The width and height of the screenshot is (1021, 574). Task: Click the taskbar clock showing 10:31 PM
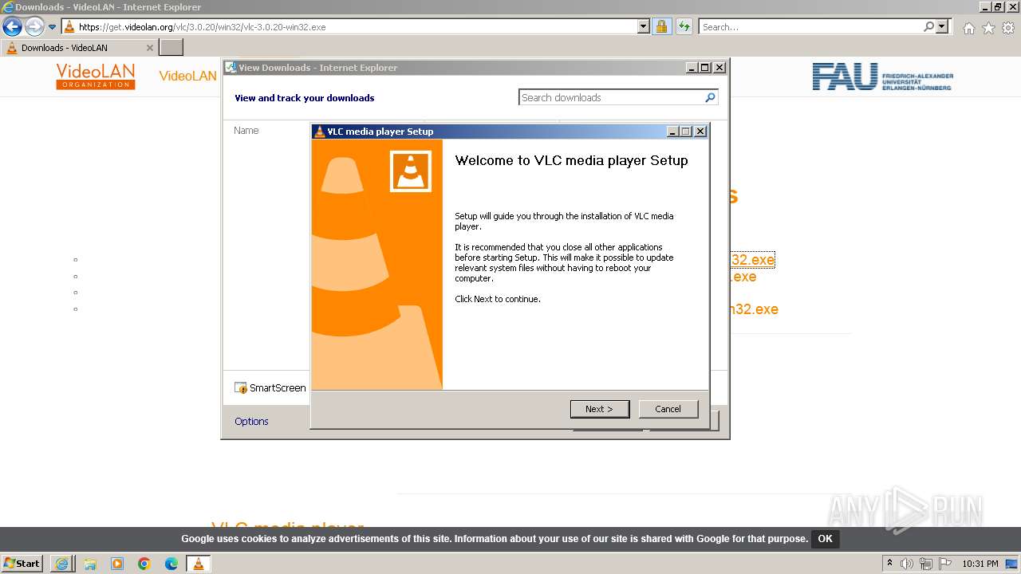980,564
